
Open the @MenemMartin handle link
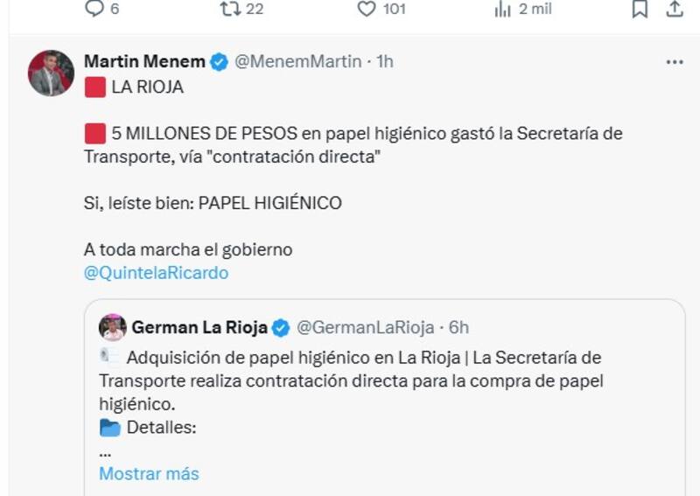pyautogui.click(x=297, y=61)
